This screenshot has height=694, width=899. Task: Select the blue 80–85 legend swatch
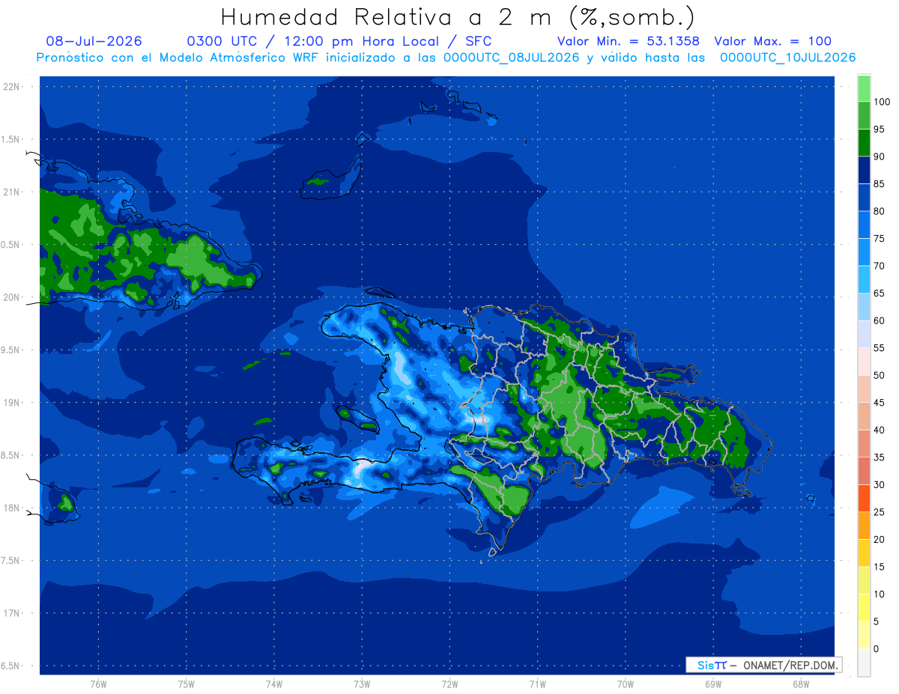point(864,198)
